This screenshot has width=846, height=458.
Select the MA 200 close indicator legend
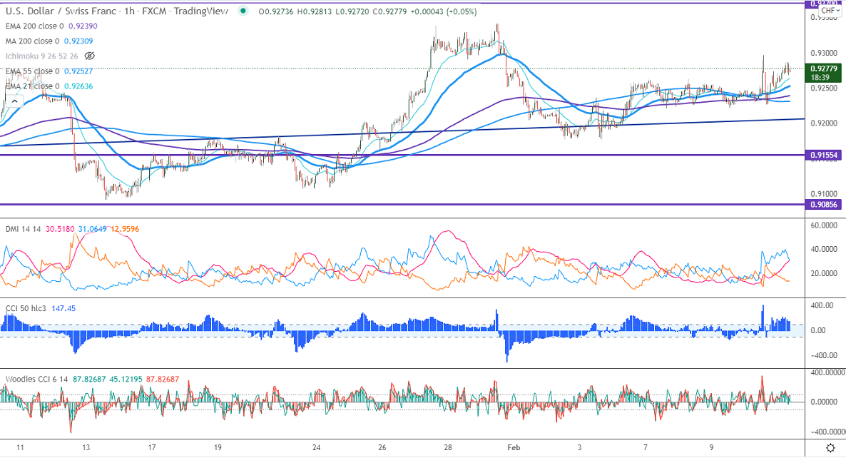pos(32,41)
